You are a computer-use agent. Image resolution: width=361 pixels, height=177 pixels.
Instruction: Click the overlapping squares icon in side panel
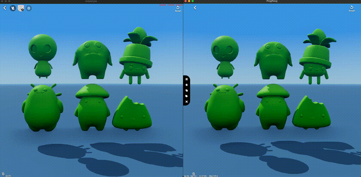(x=186, y=90)
